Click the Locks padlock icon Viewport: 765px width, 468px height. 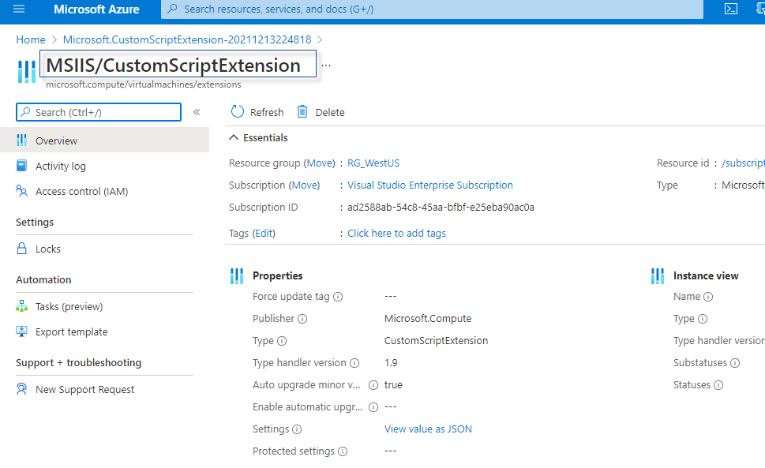point(21,248)
